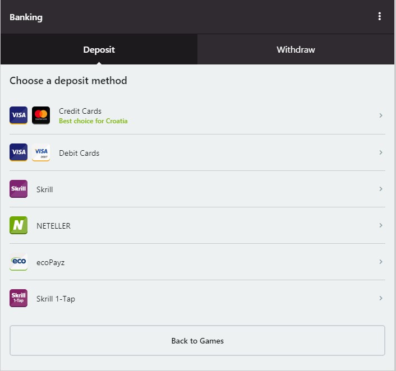Click the purple Skrill logo icon
Viewport: 396px width, 371px height.
(x=19, y=189)
